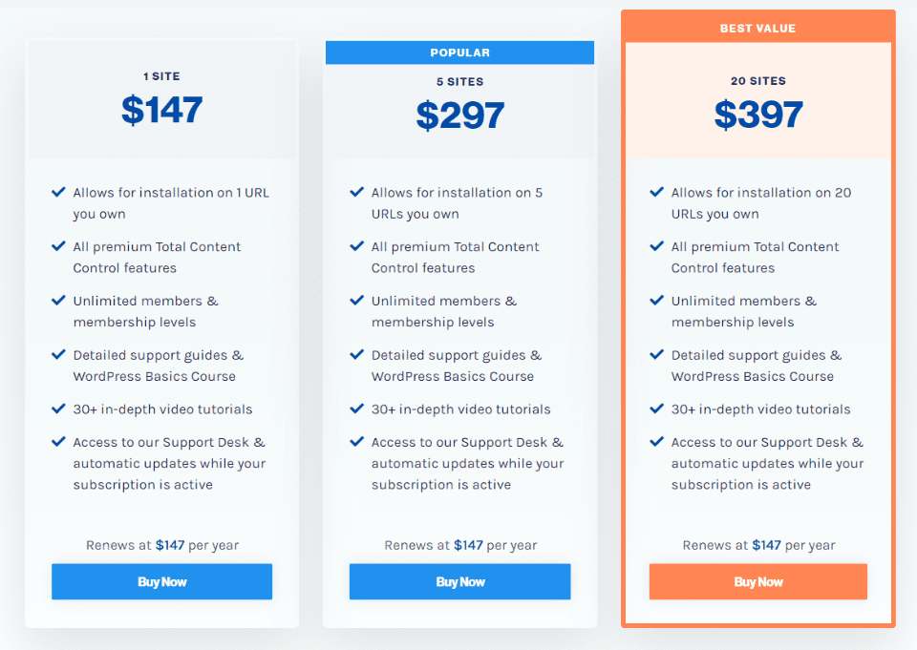Select the "5 SITES" plan heading
917x650 pixels.
click(459, 82)
